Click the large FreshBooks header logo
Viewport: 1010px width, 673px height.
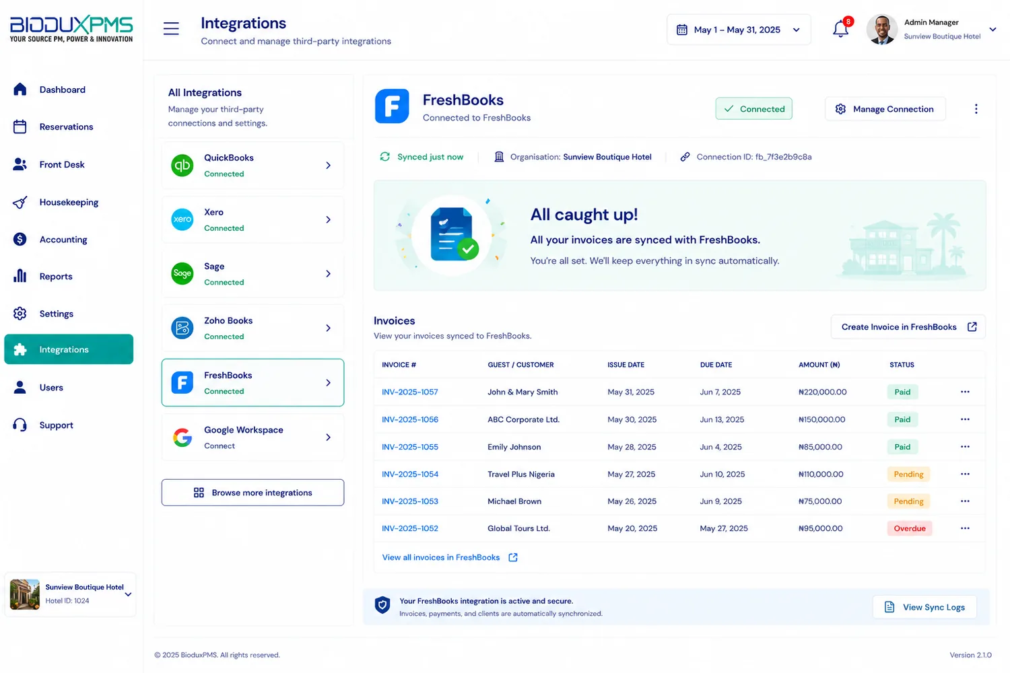coord(392,106)
